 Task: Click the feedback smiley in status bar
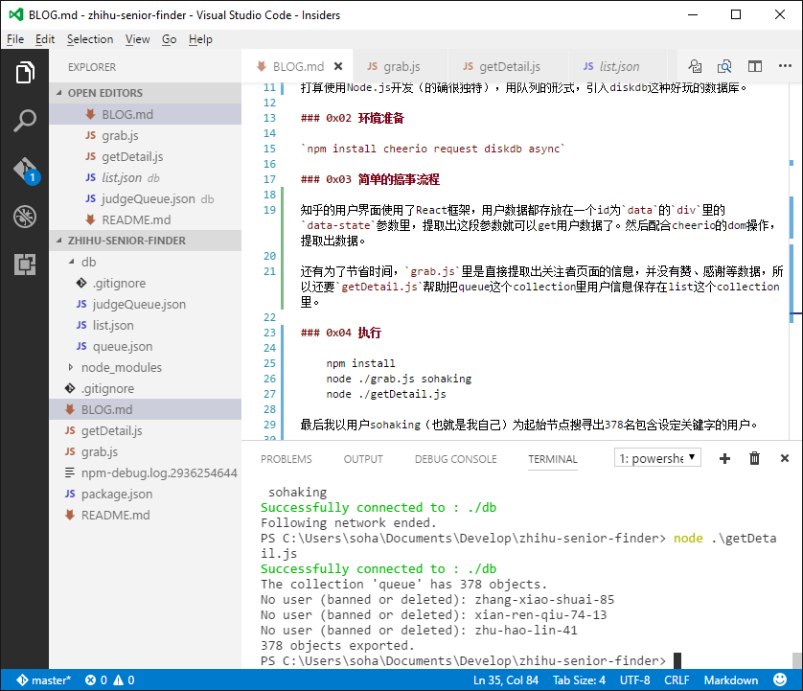point(780,679)
